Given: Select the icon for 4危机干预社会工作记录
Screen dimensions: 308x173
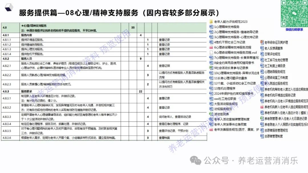Looking at the screenshot, I should click(211, 42).
